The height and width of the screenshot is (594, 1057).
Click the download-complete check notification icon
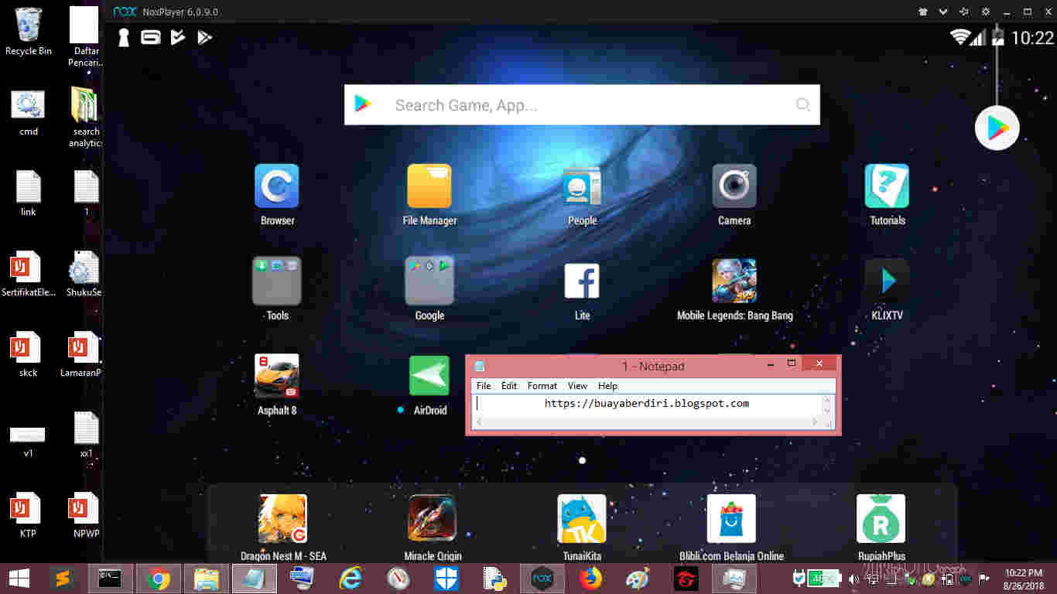178,37
